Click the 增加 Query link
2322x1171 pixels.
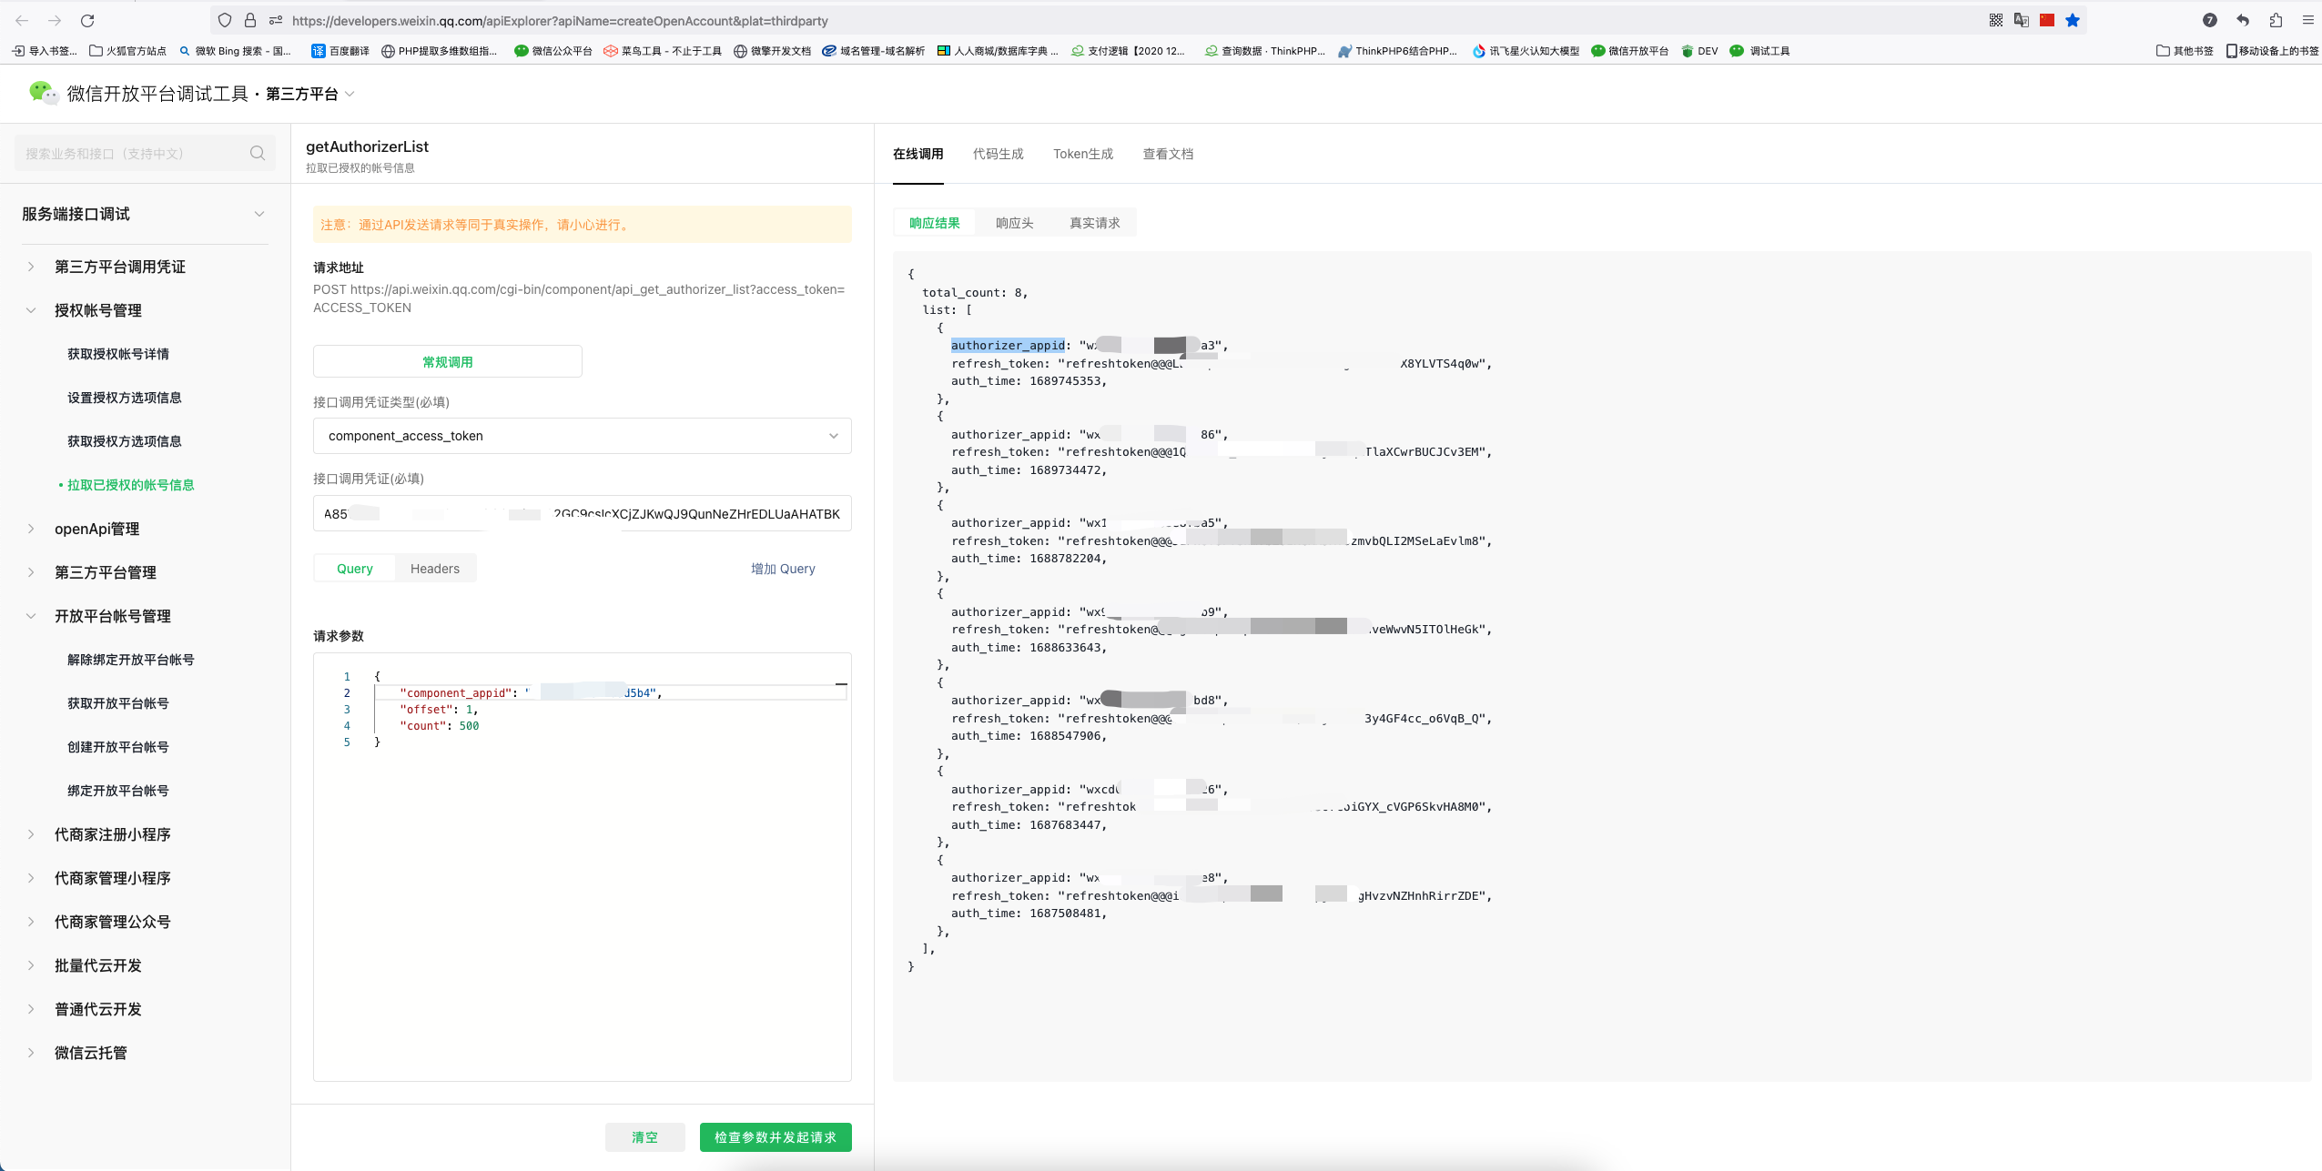point(782,569)
